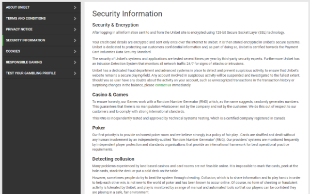Open the Cookies page
The image size is (310, 194).
click(41, 51)
